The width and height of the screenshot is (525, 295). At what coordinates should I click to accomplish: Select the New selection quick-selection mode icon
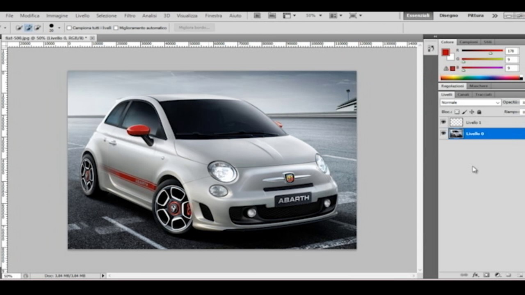19,28
